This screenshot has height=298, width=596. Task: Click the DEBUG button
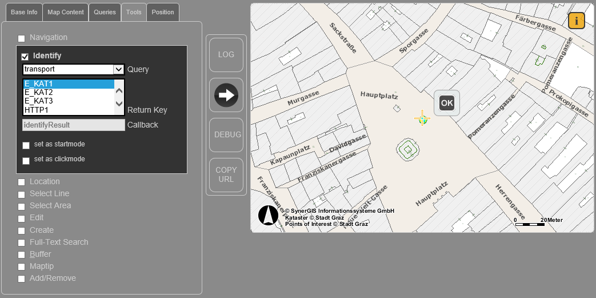click(x=226, y=135)
